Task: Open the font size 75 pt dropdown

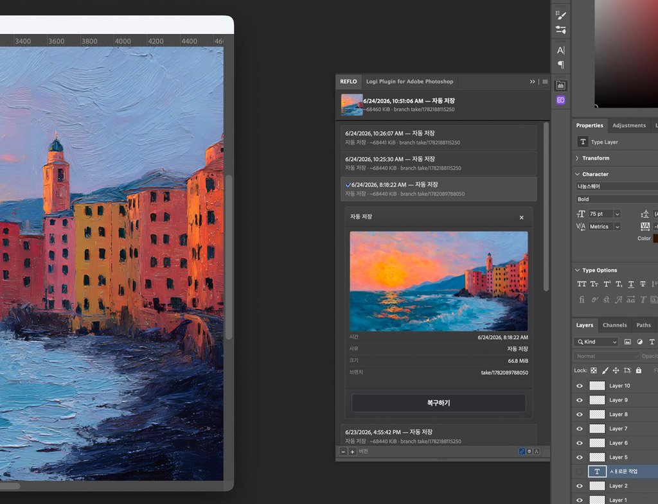Action: click(x=617, y=214)
